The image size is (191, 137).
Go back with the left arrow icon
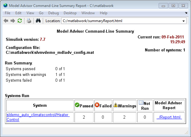coord(6,21)
